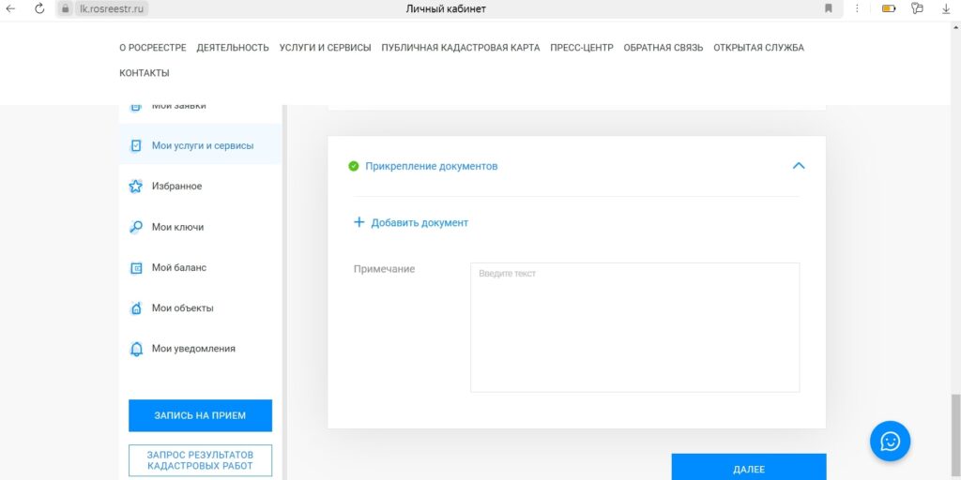Click the browser bookmark icon in address bar
961x480 pixels.
[x=829, y=8]
